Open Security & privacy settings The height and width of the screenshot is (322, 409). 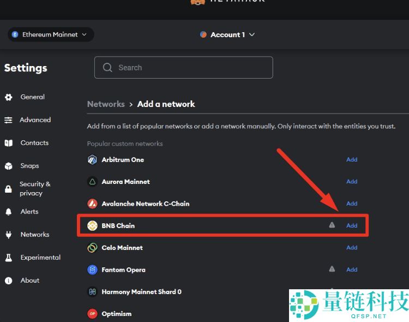[35, 188]
